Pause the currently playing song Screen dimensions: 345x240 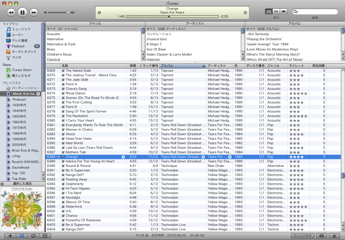click(22, 12)
